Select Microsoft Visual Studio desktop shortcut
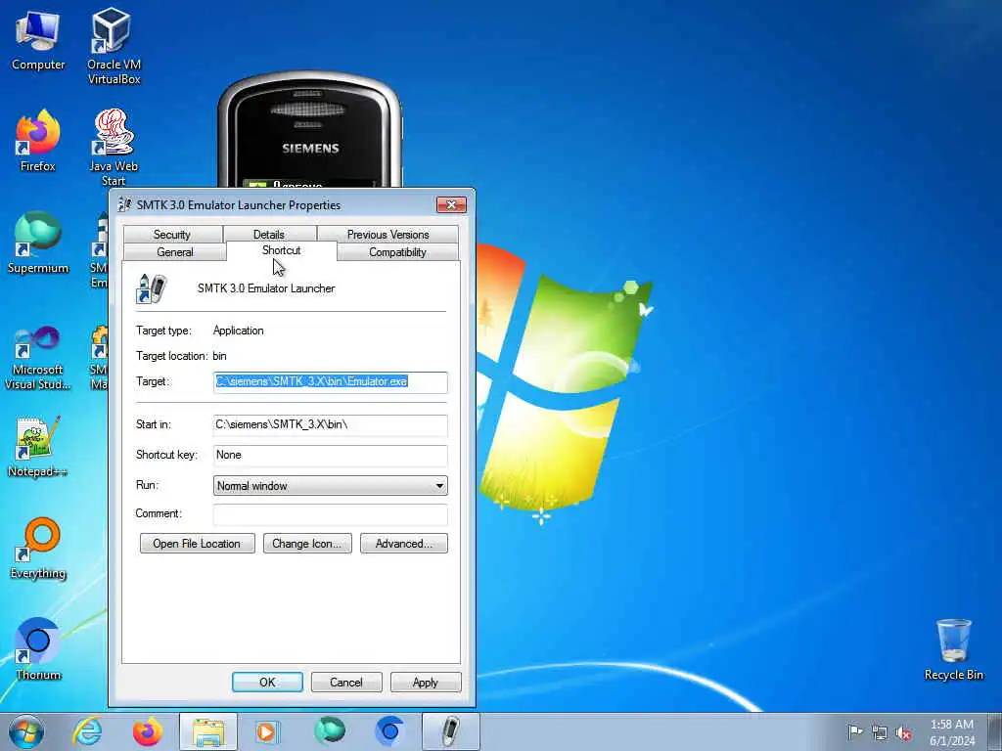Screen dimensions: 1002x751 (x=38, y=358)
